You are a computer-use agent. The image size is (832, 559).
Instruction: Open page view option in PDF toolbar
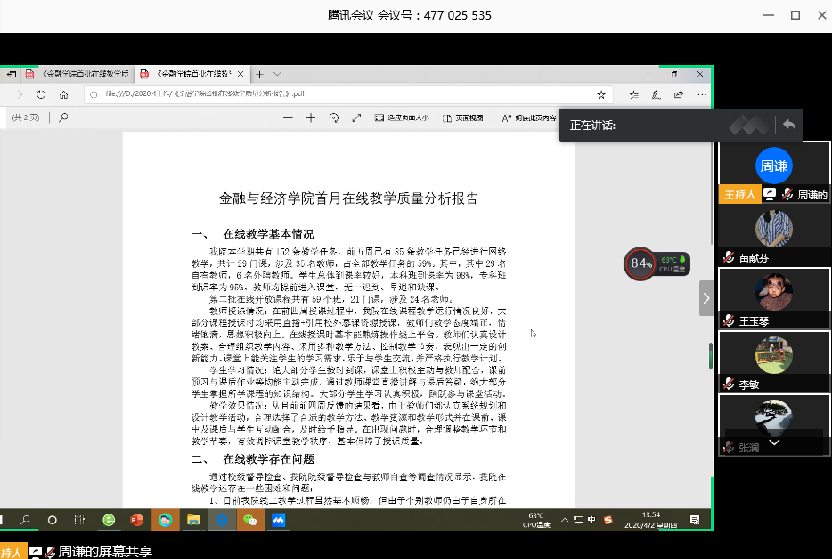click(462, 117)
